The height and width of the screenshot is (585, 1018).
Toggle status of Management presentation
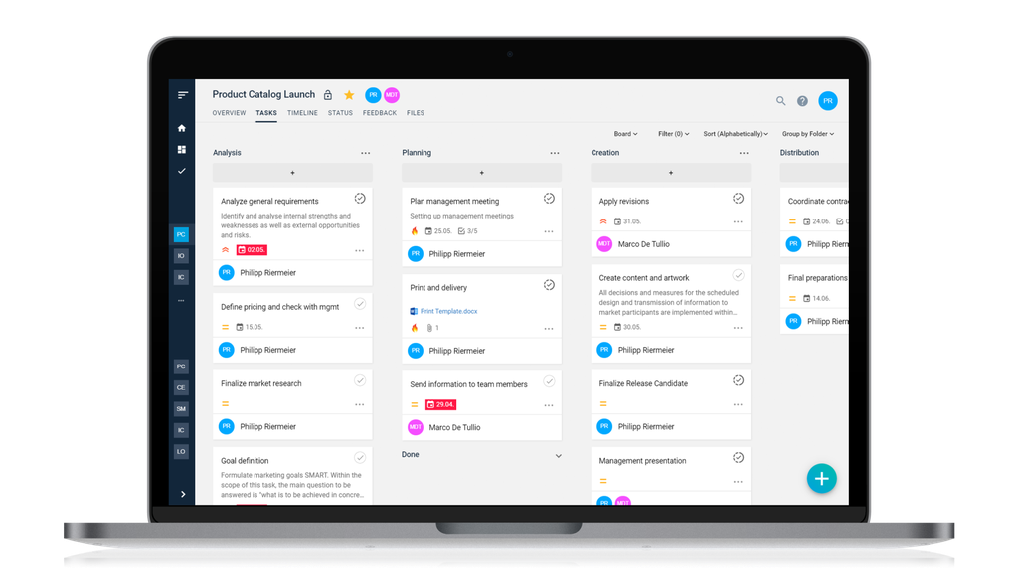pyautogui.click(x=739, y=457)
